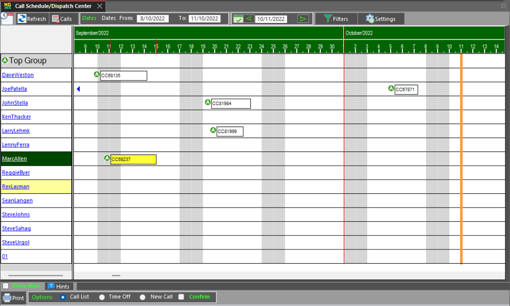Open the DaveWeston technician link
510x306 pixels.
coord(18,75)
